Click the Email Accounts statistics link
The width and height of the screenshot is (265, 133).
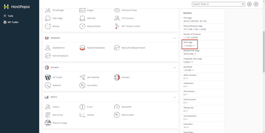point(189,99)
